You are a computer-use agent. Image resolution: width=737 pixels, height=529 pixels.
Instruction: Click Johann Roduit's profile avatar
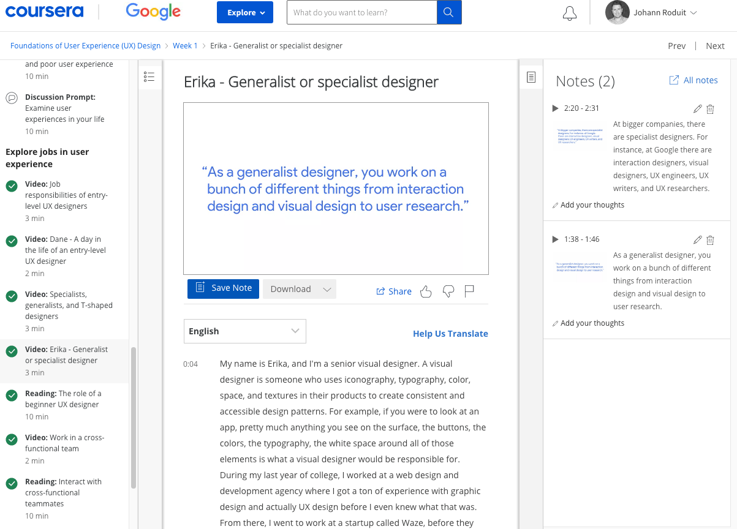tap(617, 12)
